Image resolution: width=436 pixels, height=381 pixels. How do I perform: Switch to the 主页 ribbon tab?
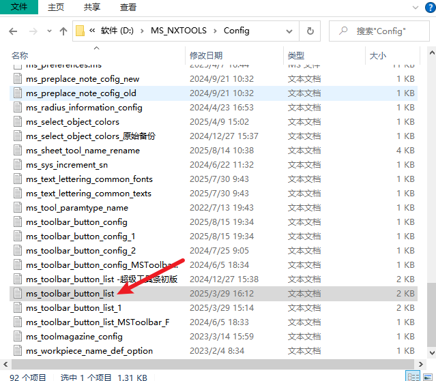[x=56, y=7]
